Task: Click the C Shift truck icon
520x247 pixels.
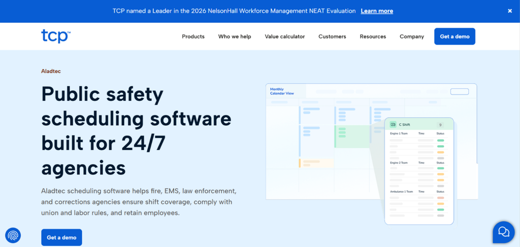Action: click(393, 124)
